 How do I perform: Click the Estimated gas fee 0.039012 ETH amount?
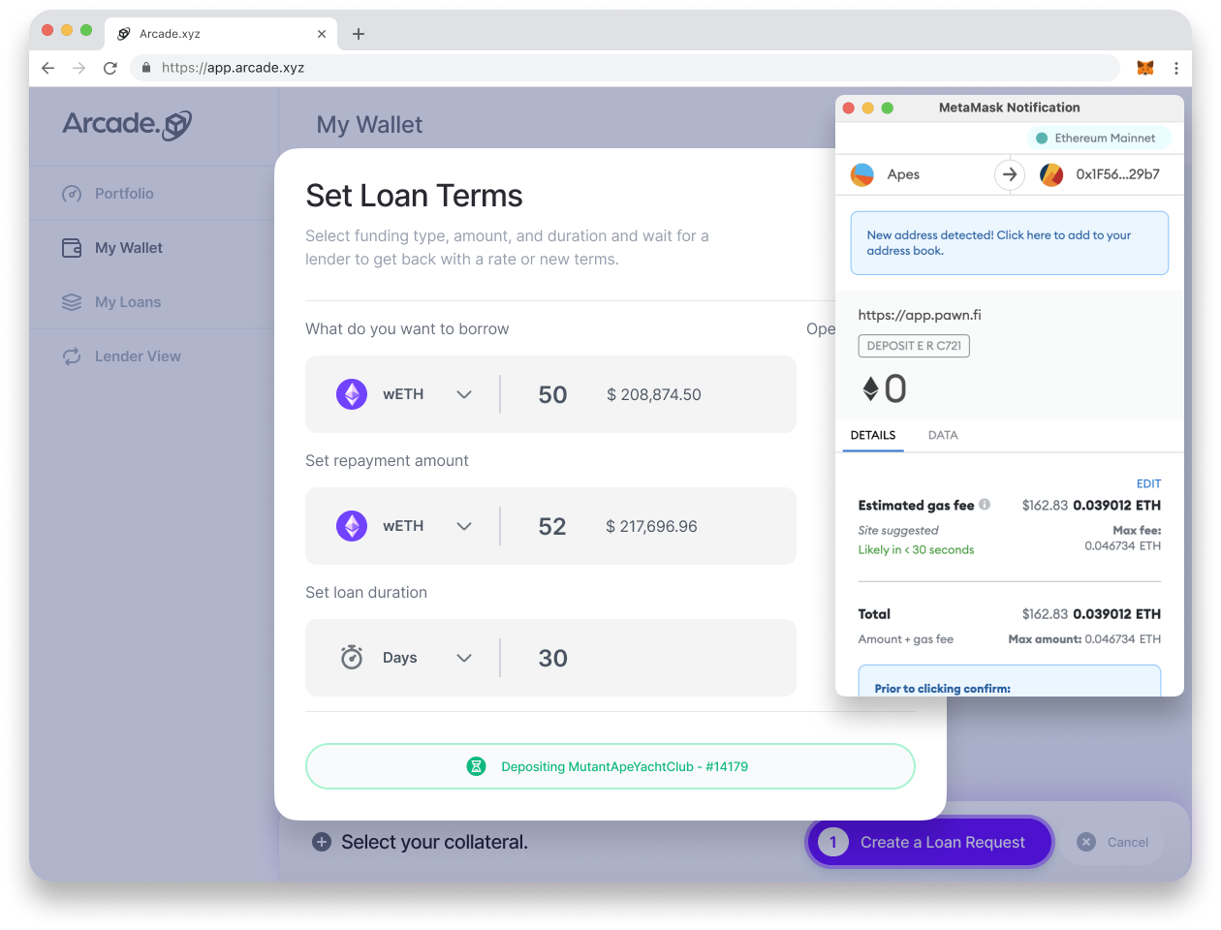tap(1116, 506)
